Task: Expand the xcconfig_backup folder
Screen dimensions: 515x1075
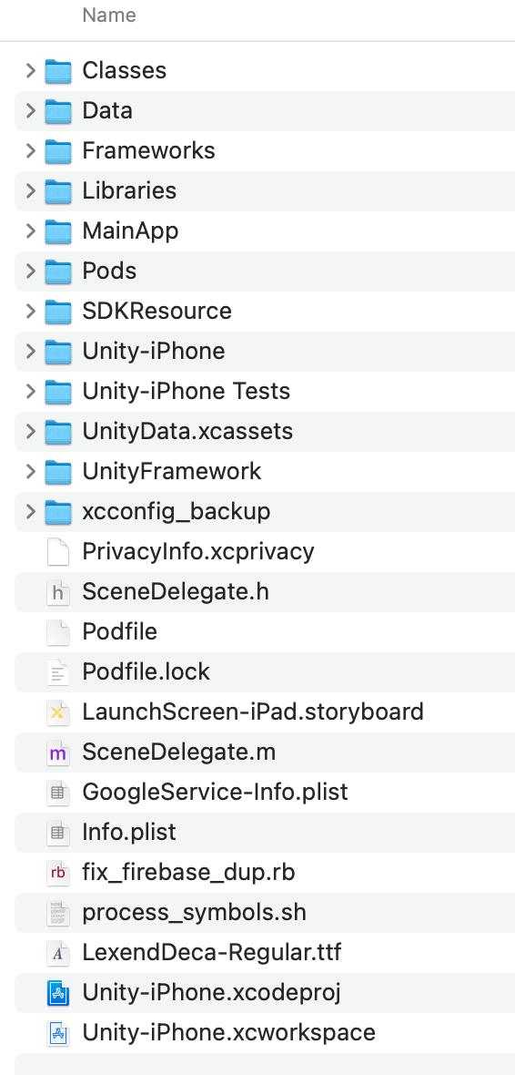Action: 30,512
